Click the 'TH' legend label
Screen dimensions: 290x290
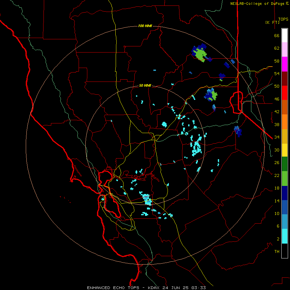pos(277,252)
